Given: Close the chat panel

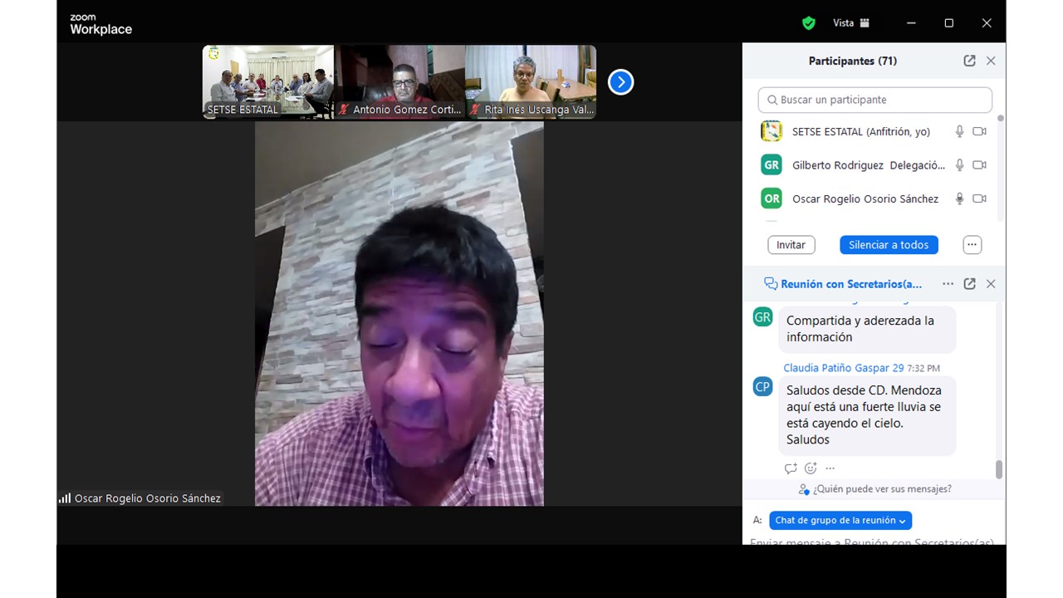Looking at the screenshot, I should click(x=991, y=284).
